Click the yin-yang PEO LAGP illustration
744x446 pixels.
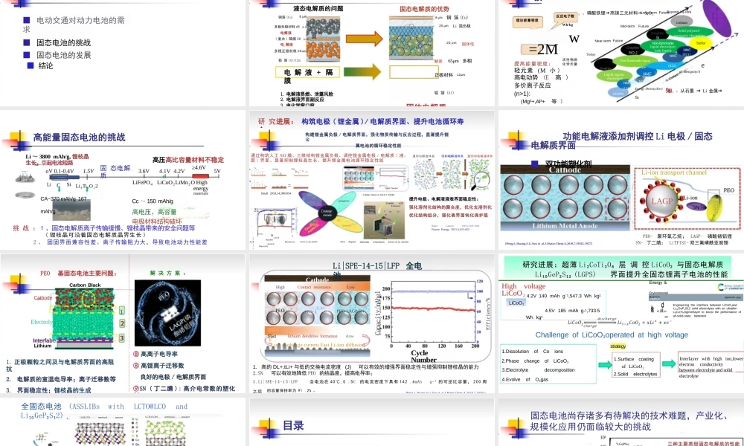coord(167,313)
